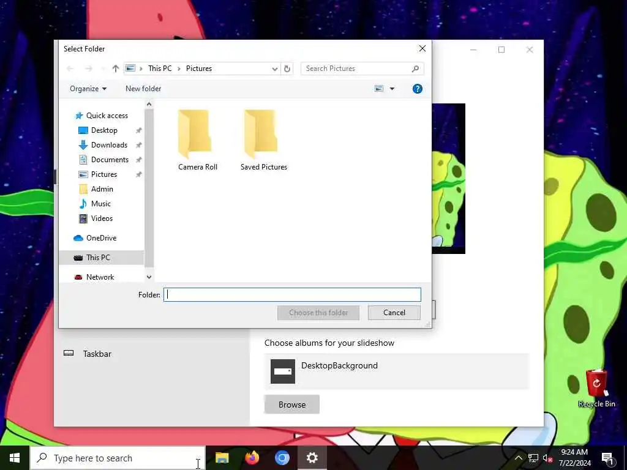Open Videos in the navigation pane
The height and width of the screenshot is (470, 627).
pos(102,218)
